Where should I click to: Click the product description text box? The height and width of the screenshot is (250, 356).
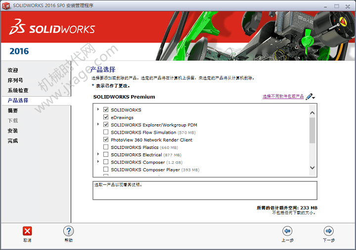point(205,190)
